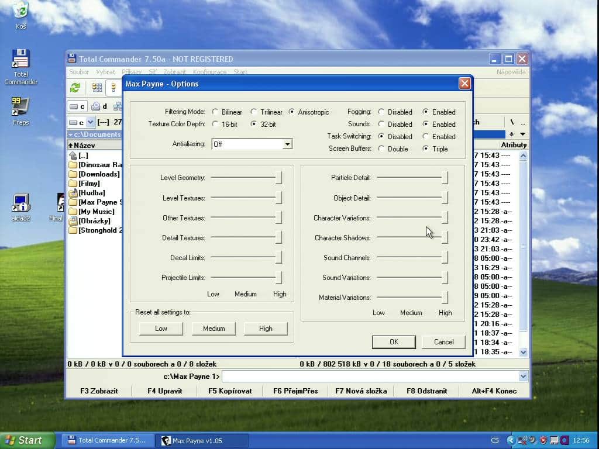This screenshot has width=599, height=449.
Task: Reset all settings to High
Action: (266, 329)
